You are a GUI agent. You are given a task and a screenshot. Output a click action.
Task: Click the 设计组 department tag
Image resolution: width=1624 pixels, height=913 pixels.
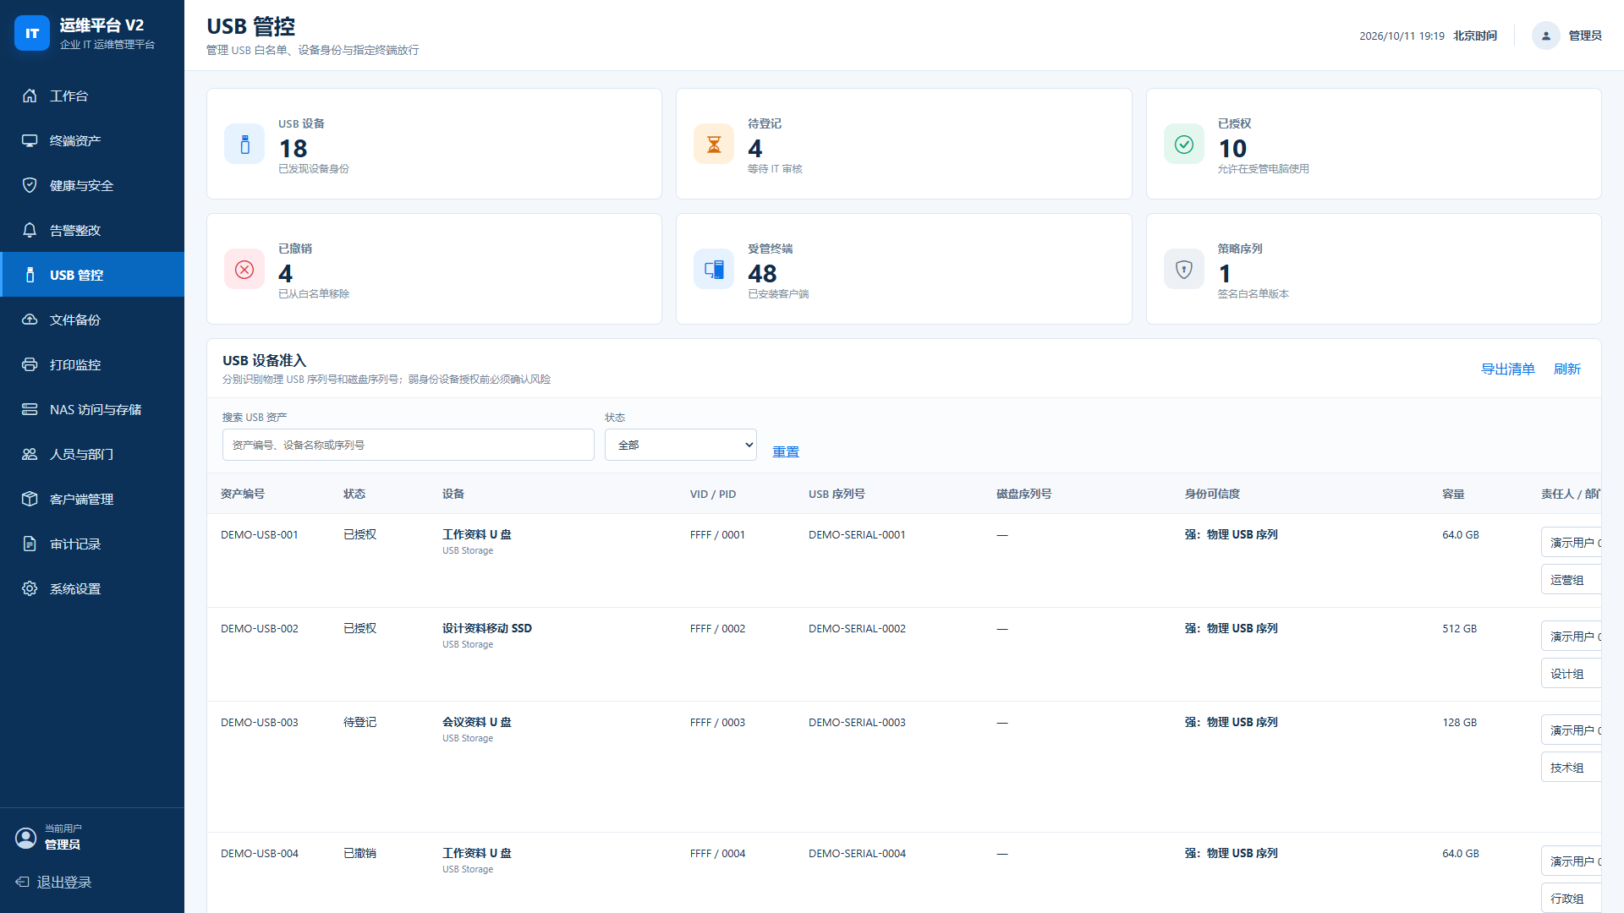(x=1570, y=674)
